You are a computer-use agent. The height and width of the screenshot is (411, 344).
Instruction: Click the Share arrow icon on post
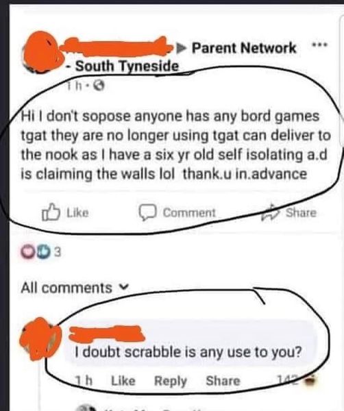pos(270,212)
